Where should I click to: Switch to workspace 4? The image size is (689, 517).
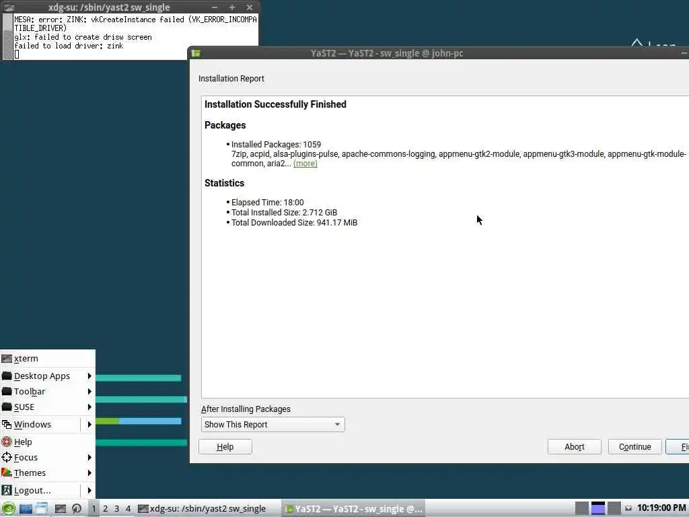click(x=129, y=509)
